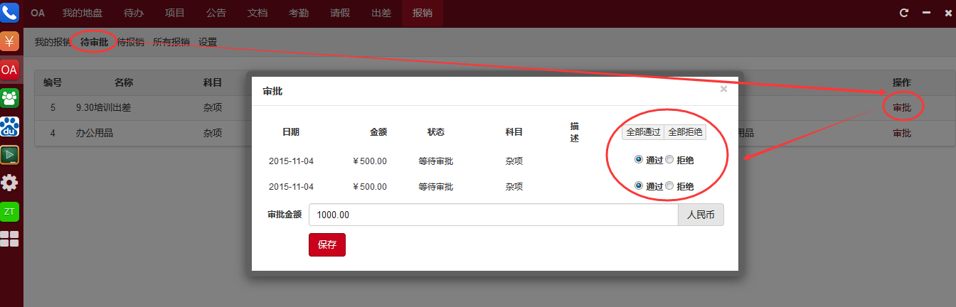Image resolution: width=956 pixels, height=307 pixels.
Task: Switch to 所有报销 sub-tab
Action: point(171,42)
